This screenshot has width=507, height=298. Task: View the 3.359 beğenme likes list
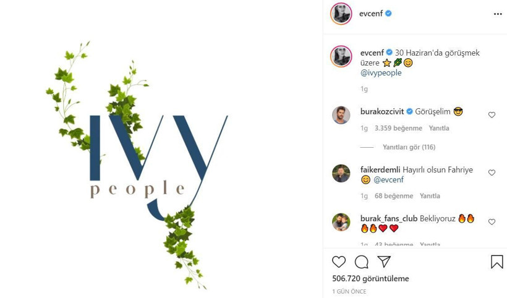[398, 129]
